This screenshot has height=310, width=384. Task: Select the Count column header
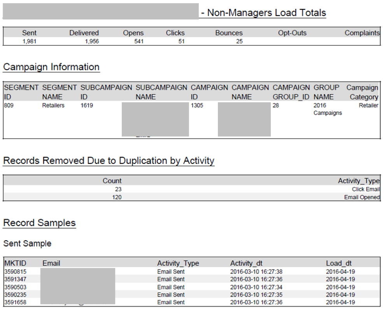point(112,181)
